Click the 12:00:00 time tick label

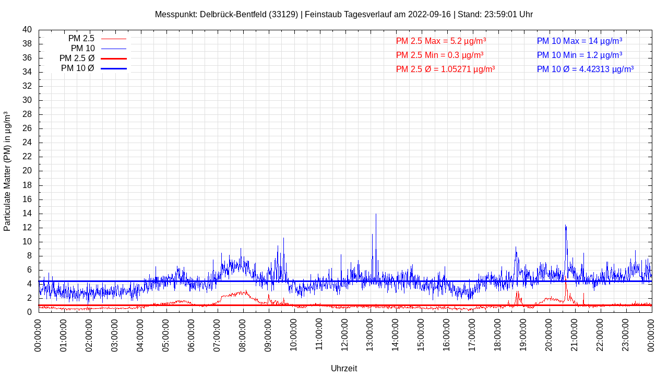(344, 334)
